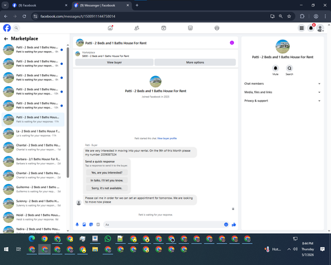
Task: Send quick reply 'Yes, are you interested?'
Action: (x=107, y=173)
